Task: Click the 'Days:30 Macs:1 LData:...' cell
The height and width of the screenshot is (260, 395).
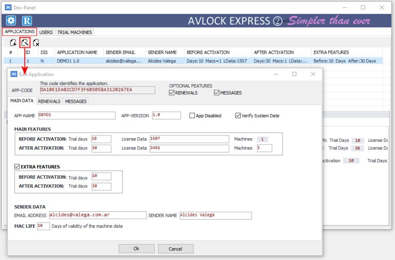Action: (281, 61)
